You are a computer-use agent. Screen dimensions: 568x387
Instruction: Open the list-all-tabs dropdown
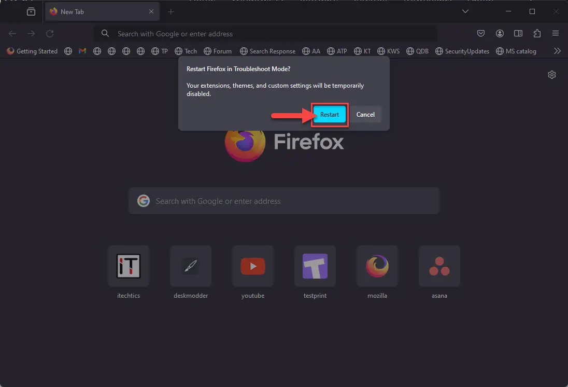click(x=465, y=11)
